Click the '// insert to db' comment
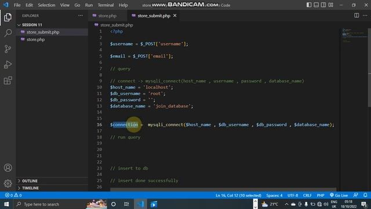 click(x=129, y=168)
